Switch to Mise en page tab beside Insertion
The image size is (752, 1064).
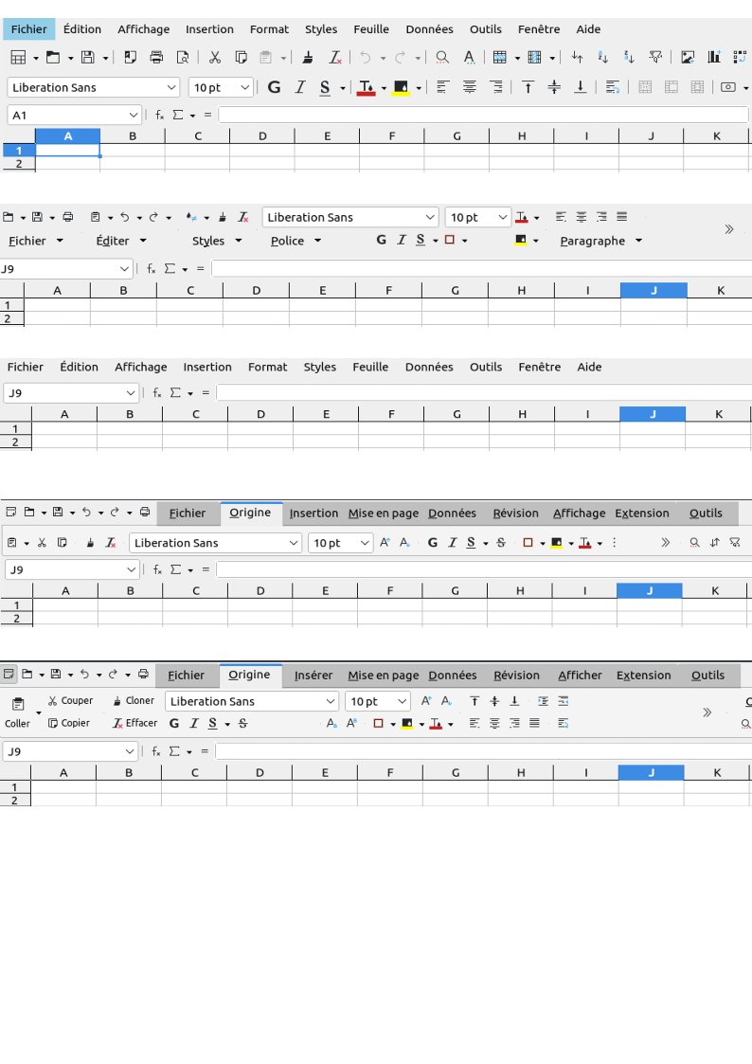384,514
